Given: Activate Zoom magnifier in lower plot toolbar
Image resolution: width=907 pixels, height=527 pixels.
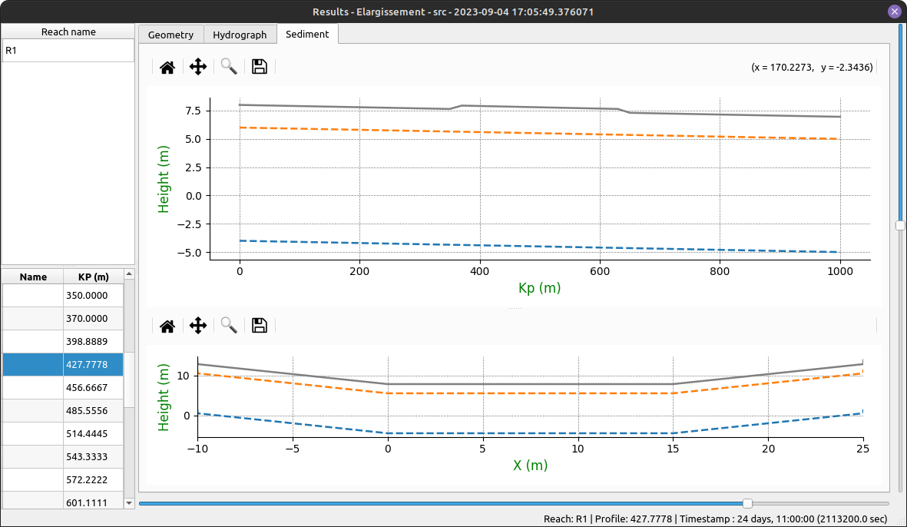Looking at the screenshot, I should point(229,326).
